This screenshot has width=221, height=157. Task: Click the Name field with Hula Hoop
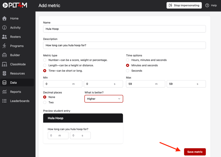[x=124, y=29]
